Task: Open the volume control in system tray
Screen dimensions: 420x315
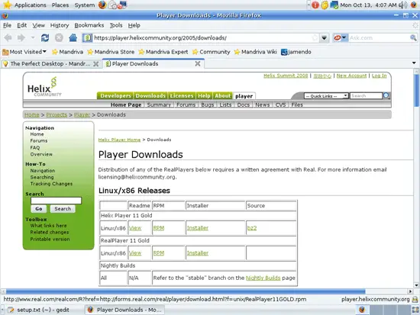Action: pos(402,5)
